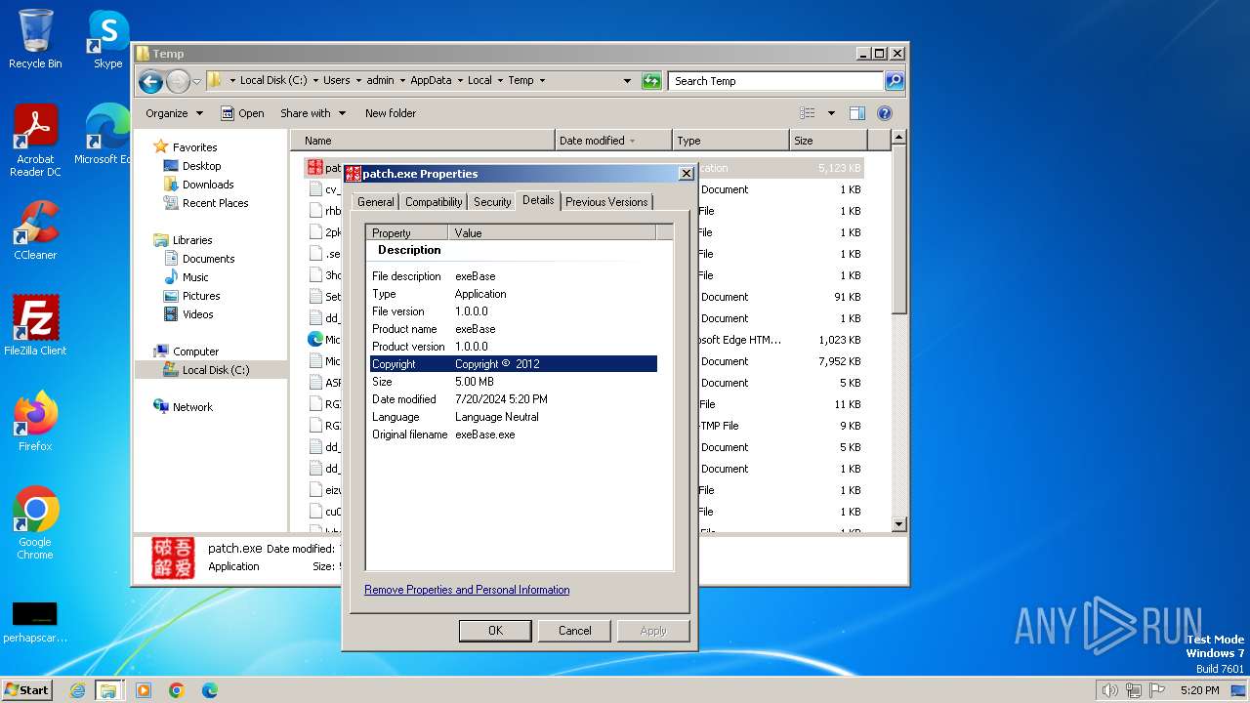The width and height of the screenshot is (1250, 703).
Task: Click the Value column header
Action: point(552,232)
